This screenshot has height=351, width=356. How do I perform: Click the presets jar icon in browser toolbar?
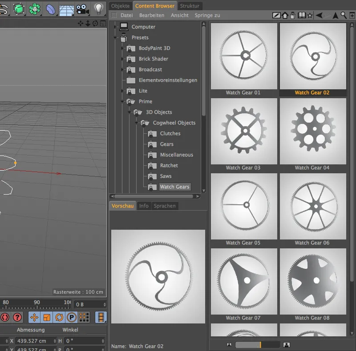point(293,16)
